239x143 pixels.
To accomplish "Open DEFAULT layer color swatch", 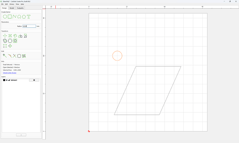I will tap(4, 80).
